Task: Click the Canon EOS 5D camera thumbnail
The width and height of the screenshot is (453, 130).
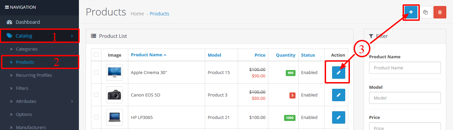Action: (115, 95)
